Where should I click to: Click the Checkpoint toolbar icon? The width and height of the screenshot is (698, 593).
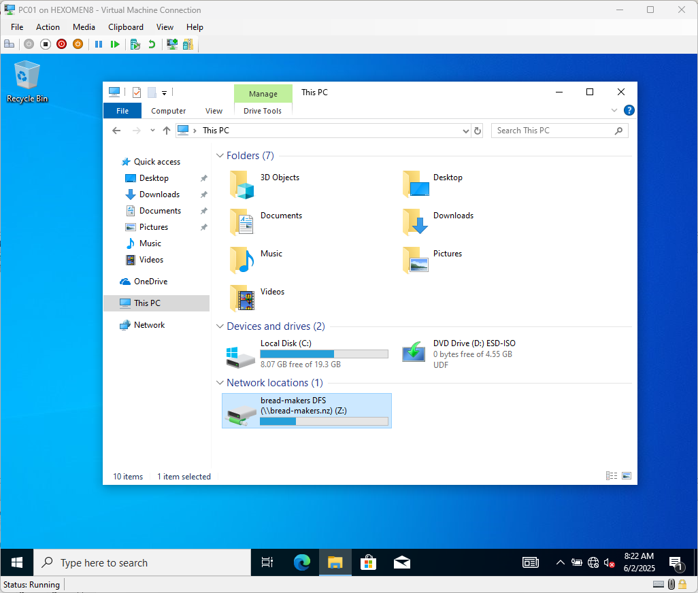[x=135, y=44]
